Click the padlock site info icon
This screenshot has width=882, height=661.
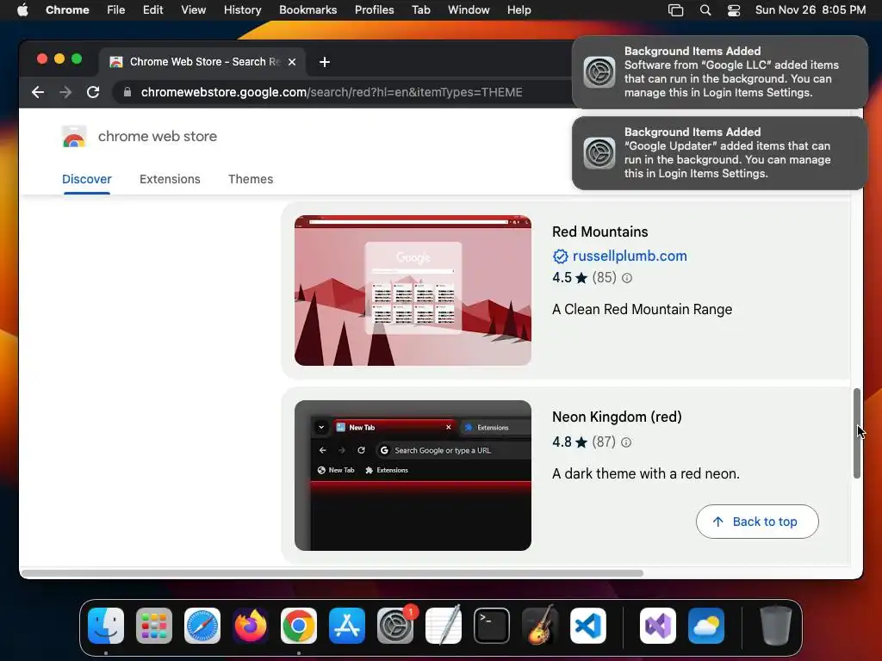[127, 92]
